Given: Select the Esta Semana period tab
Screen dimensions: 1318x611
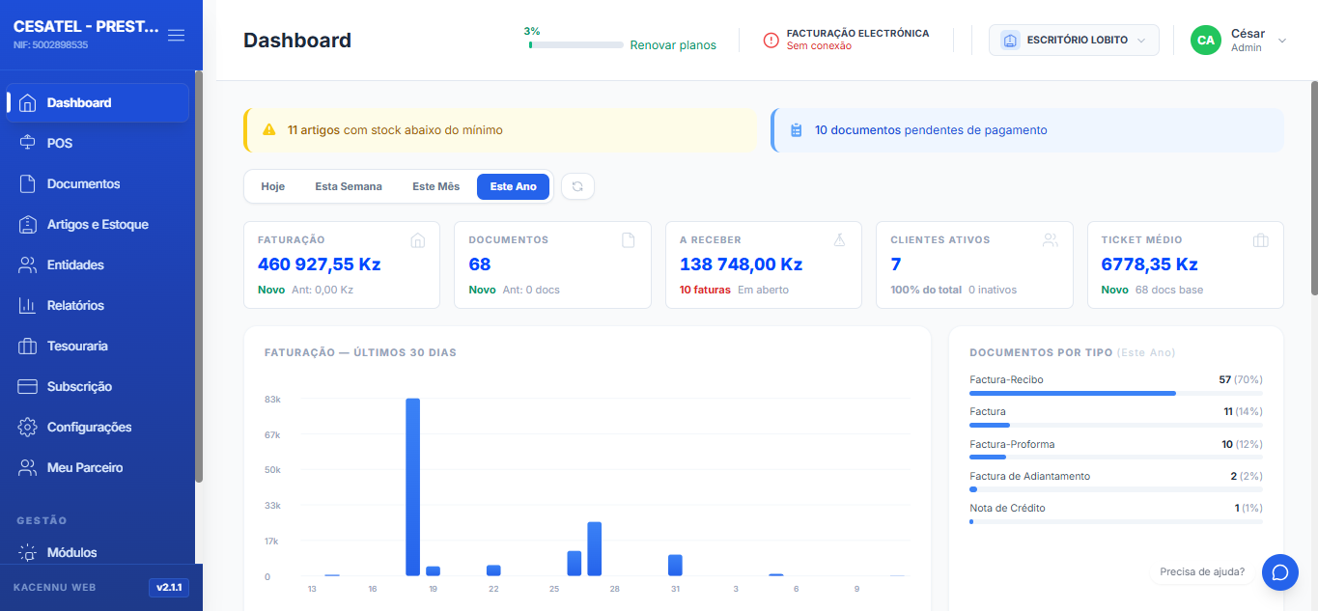Looking at the screenshot, I should 349,186.
